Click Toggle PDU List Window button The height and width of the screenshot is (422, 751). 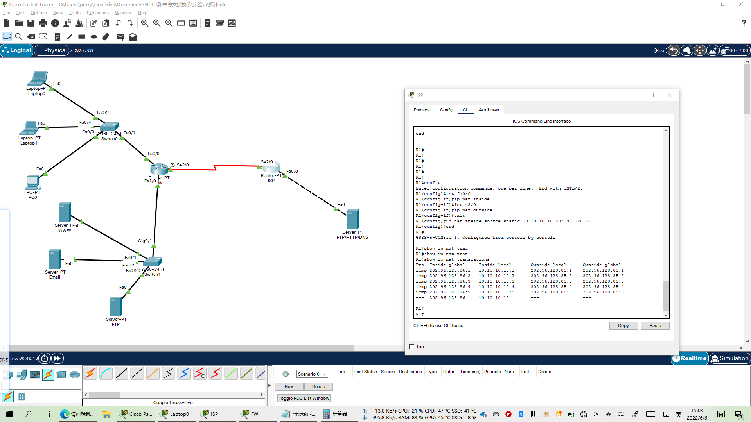[304, 398]
